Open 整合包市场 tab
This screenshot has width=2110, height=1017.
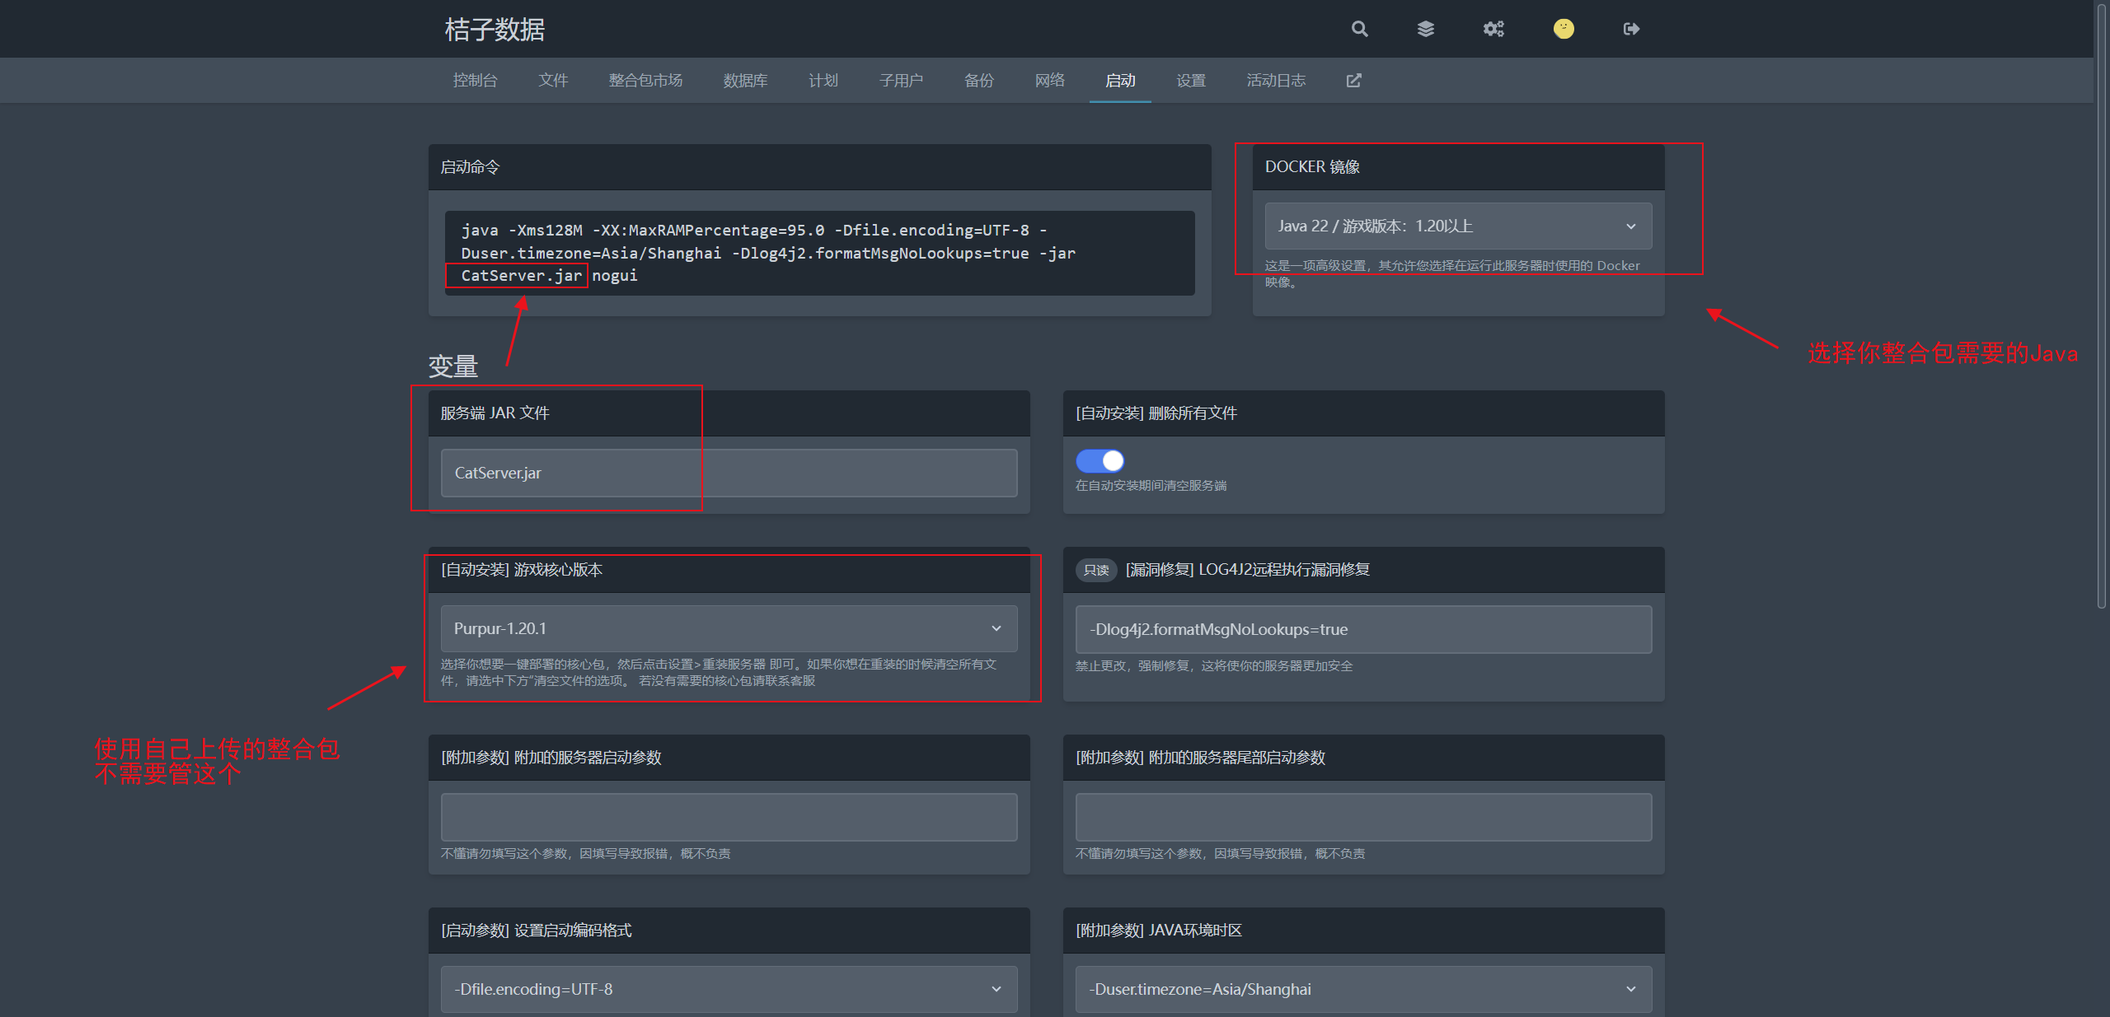645,80
